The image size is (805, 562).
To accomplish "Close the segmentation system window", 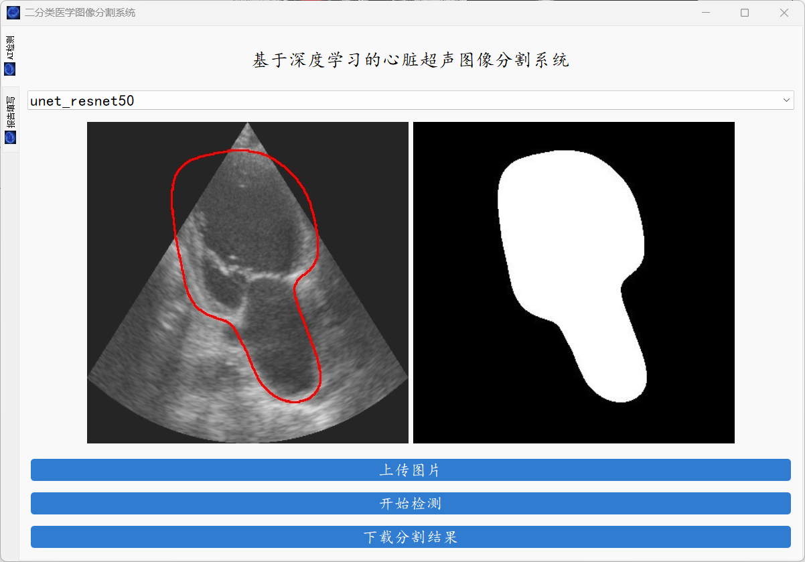I will point(784,13).
